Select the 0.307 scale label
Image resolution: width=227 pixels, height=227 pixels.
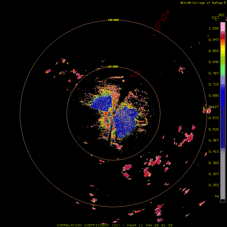tap(214, 174)
